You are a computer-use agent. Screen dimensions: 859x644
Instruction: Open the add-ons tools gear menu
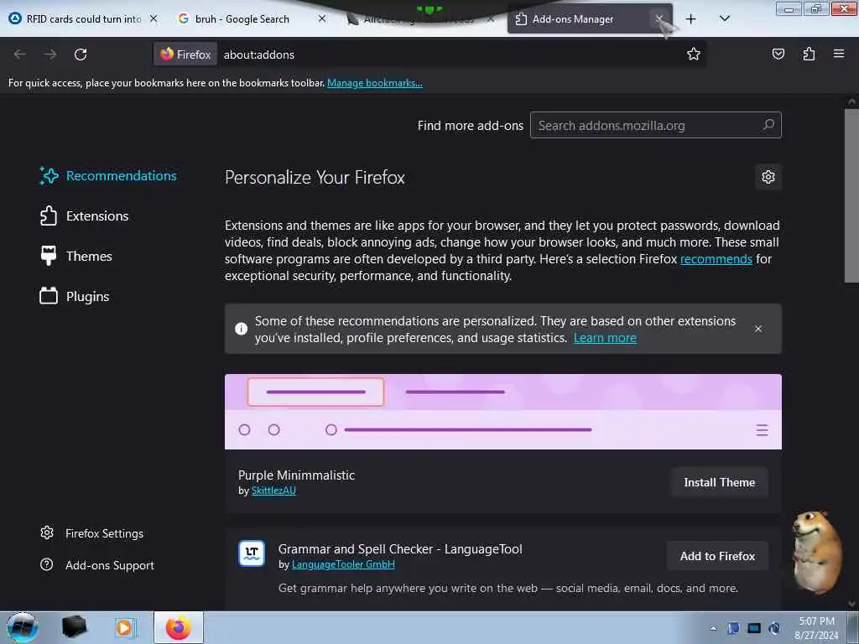coord(768,177)
